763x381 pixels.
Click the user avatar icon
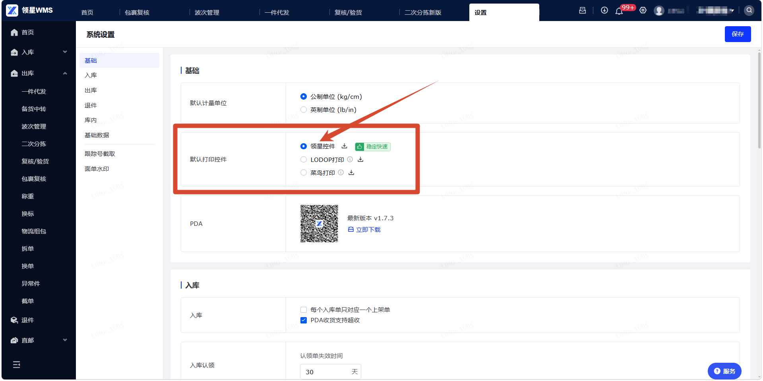pos(659,11)
